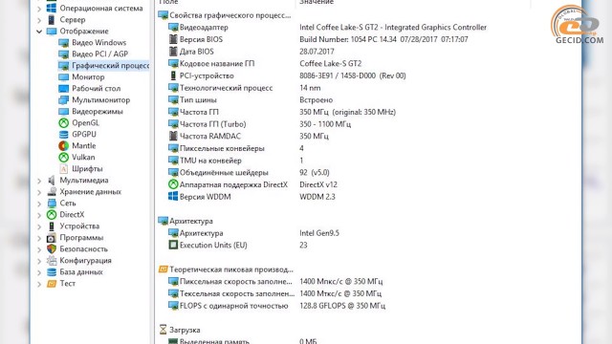Click the Пиксельная скорость заполнения row
The width and height of the screenshot is (612, 344).
[x=275, y=282]
